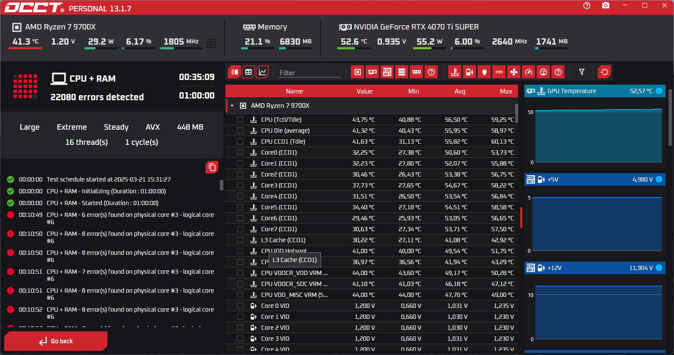Screen dimensions: 674x355
Task: Select the 'CPU + RAM - Initializing' log entry
Action: tap(111, 191)
